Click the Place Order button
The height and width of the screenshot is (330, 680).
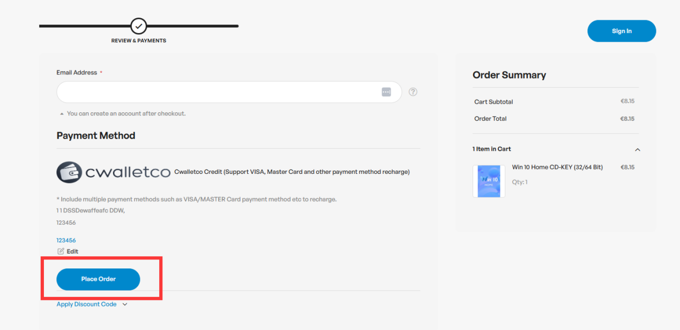98,279
